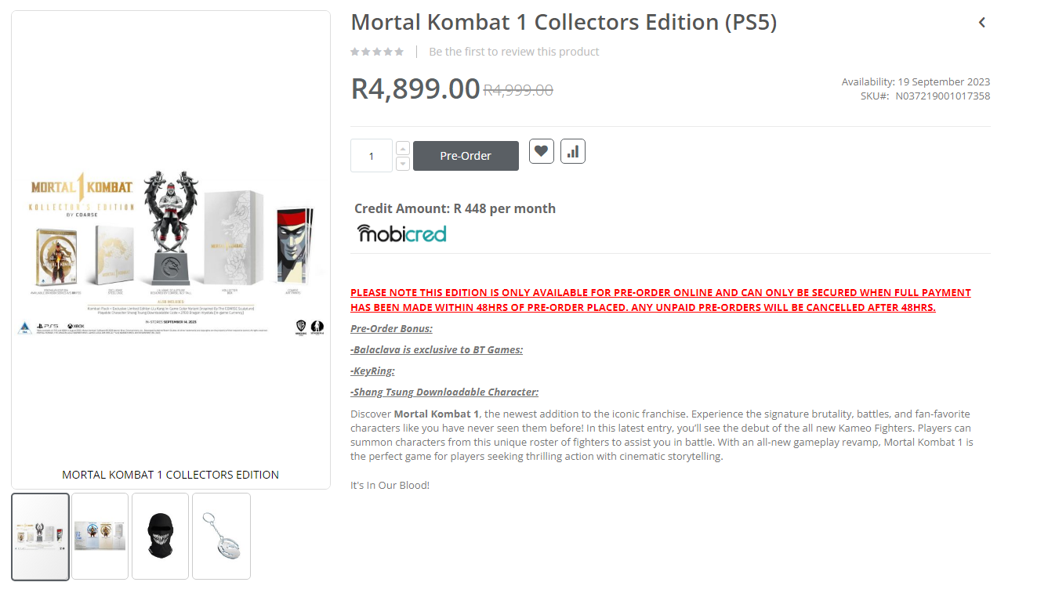Viewport: 1048px width, 593px height.
Task: Click the 'Pre-Order Bonus:' text
Action: tap(391, 328)
